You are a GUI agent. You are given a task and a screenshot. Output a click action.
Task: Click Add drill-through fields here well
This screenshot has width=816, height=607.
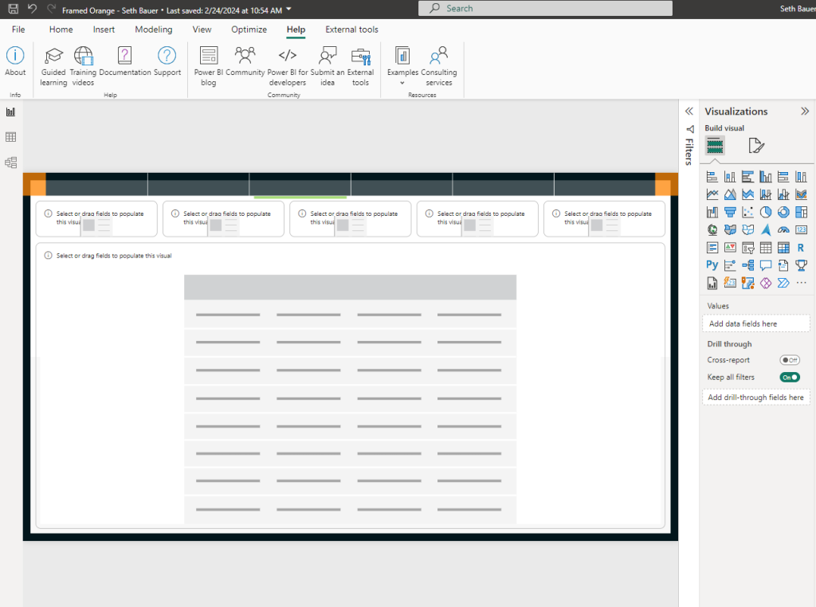(x=755, y=397)
